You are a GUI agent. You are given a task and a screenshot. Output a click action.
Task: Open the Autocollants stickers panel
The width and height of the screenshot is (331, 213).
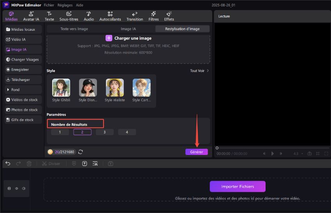(x=110, y=16)
